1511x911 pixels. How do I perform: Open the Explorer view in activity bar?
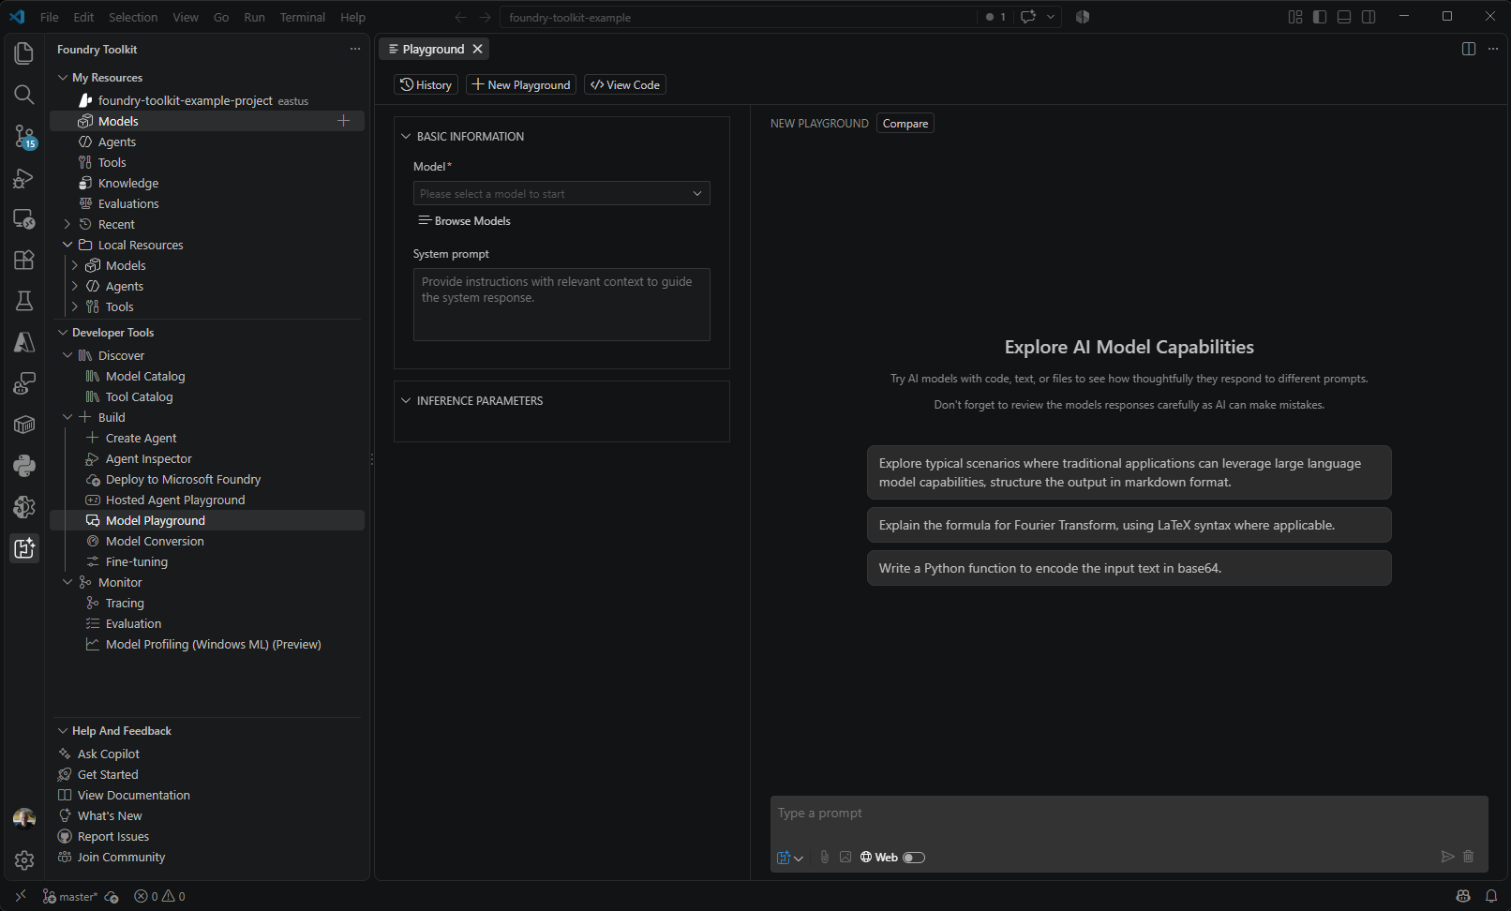(x=24, y=53)
